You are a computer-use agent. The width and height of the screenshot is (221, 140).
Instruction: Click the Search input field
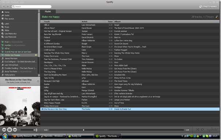tap(31, 7)
